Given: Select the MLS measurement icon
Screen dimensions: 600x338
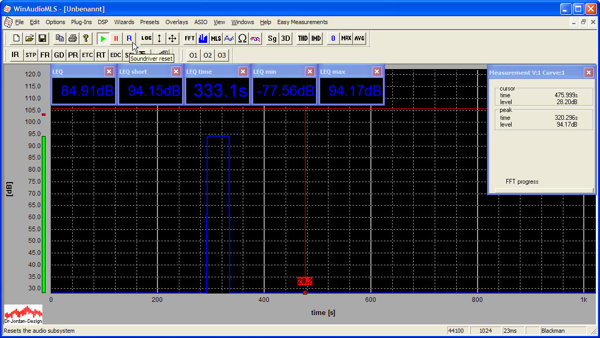Looking at the screenshot, I should point(216,38).
